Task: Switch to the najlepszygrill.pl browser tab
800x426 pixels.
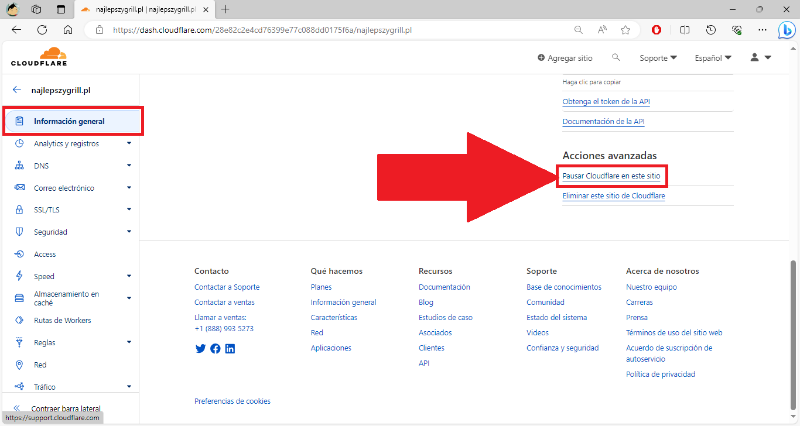Action: click(145, 9)
